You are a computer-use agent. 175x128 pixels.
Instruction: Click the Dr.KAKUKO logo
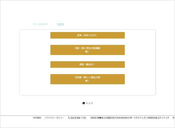(41, 24)
